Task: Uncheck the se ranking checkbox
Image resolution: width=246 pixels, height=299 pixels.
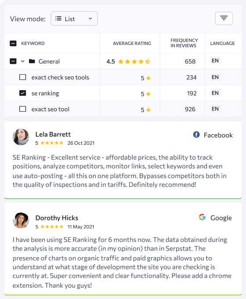Action: (x=23, y=93)
